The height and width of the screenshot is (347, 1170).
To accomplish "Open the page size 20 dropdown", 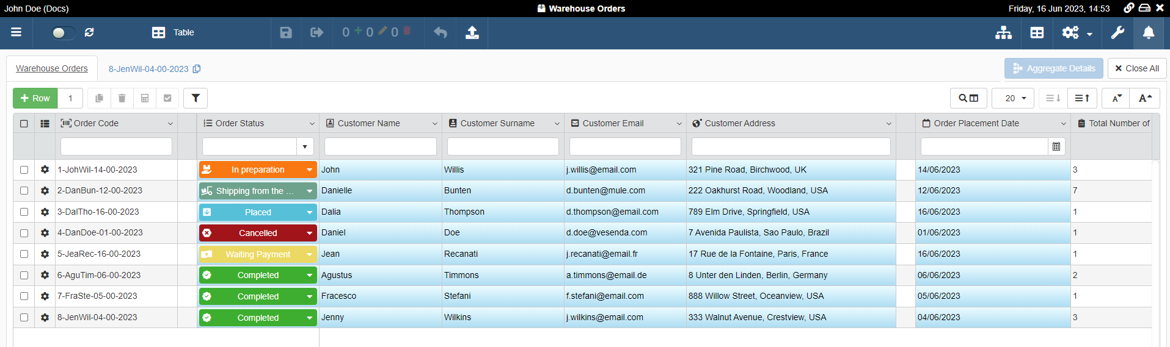I will pos(1012,98).
